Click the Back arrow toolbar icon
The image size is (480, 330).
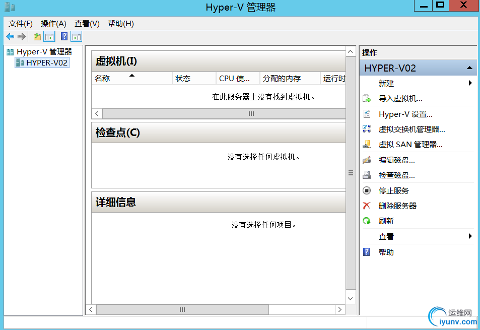pyautogui.click(x=10, y=37)
